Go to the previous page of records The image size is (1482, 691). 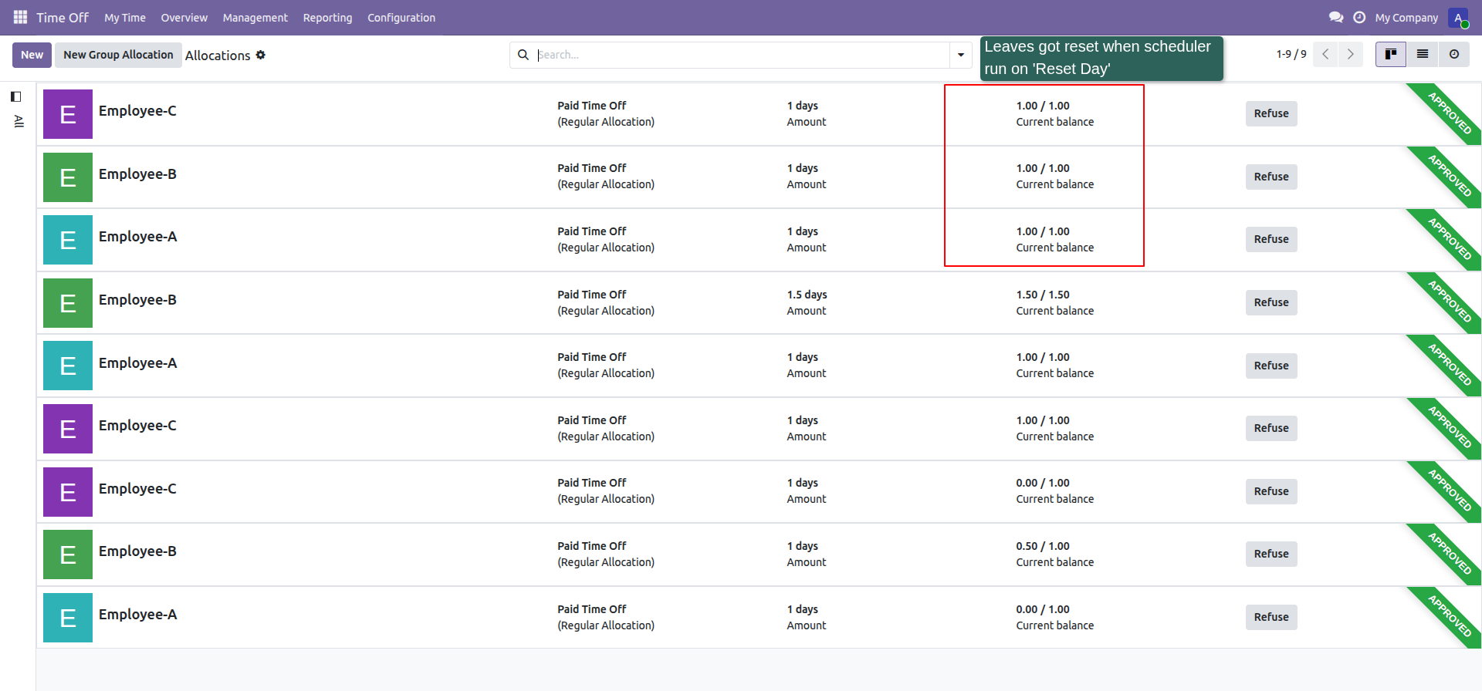[1325, 54]
